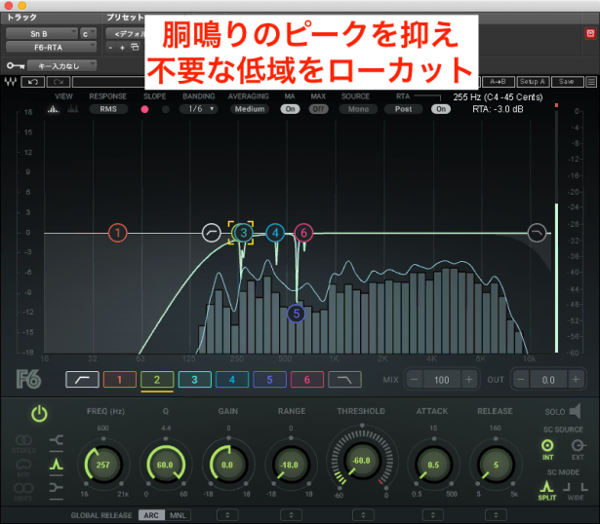This screenshot has height=524, width=600.
Task: Click the second spectrum view icon
Action: (73, 109)
